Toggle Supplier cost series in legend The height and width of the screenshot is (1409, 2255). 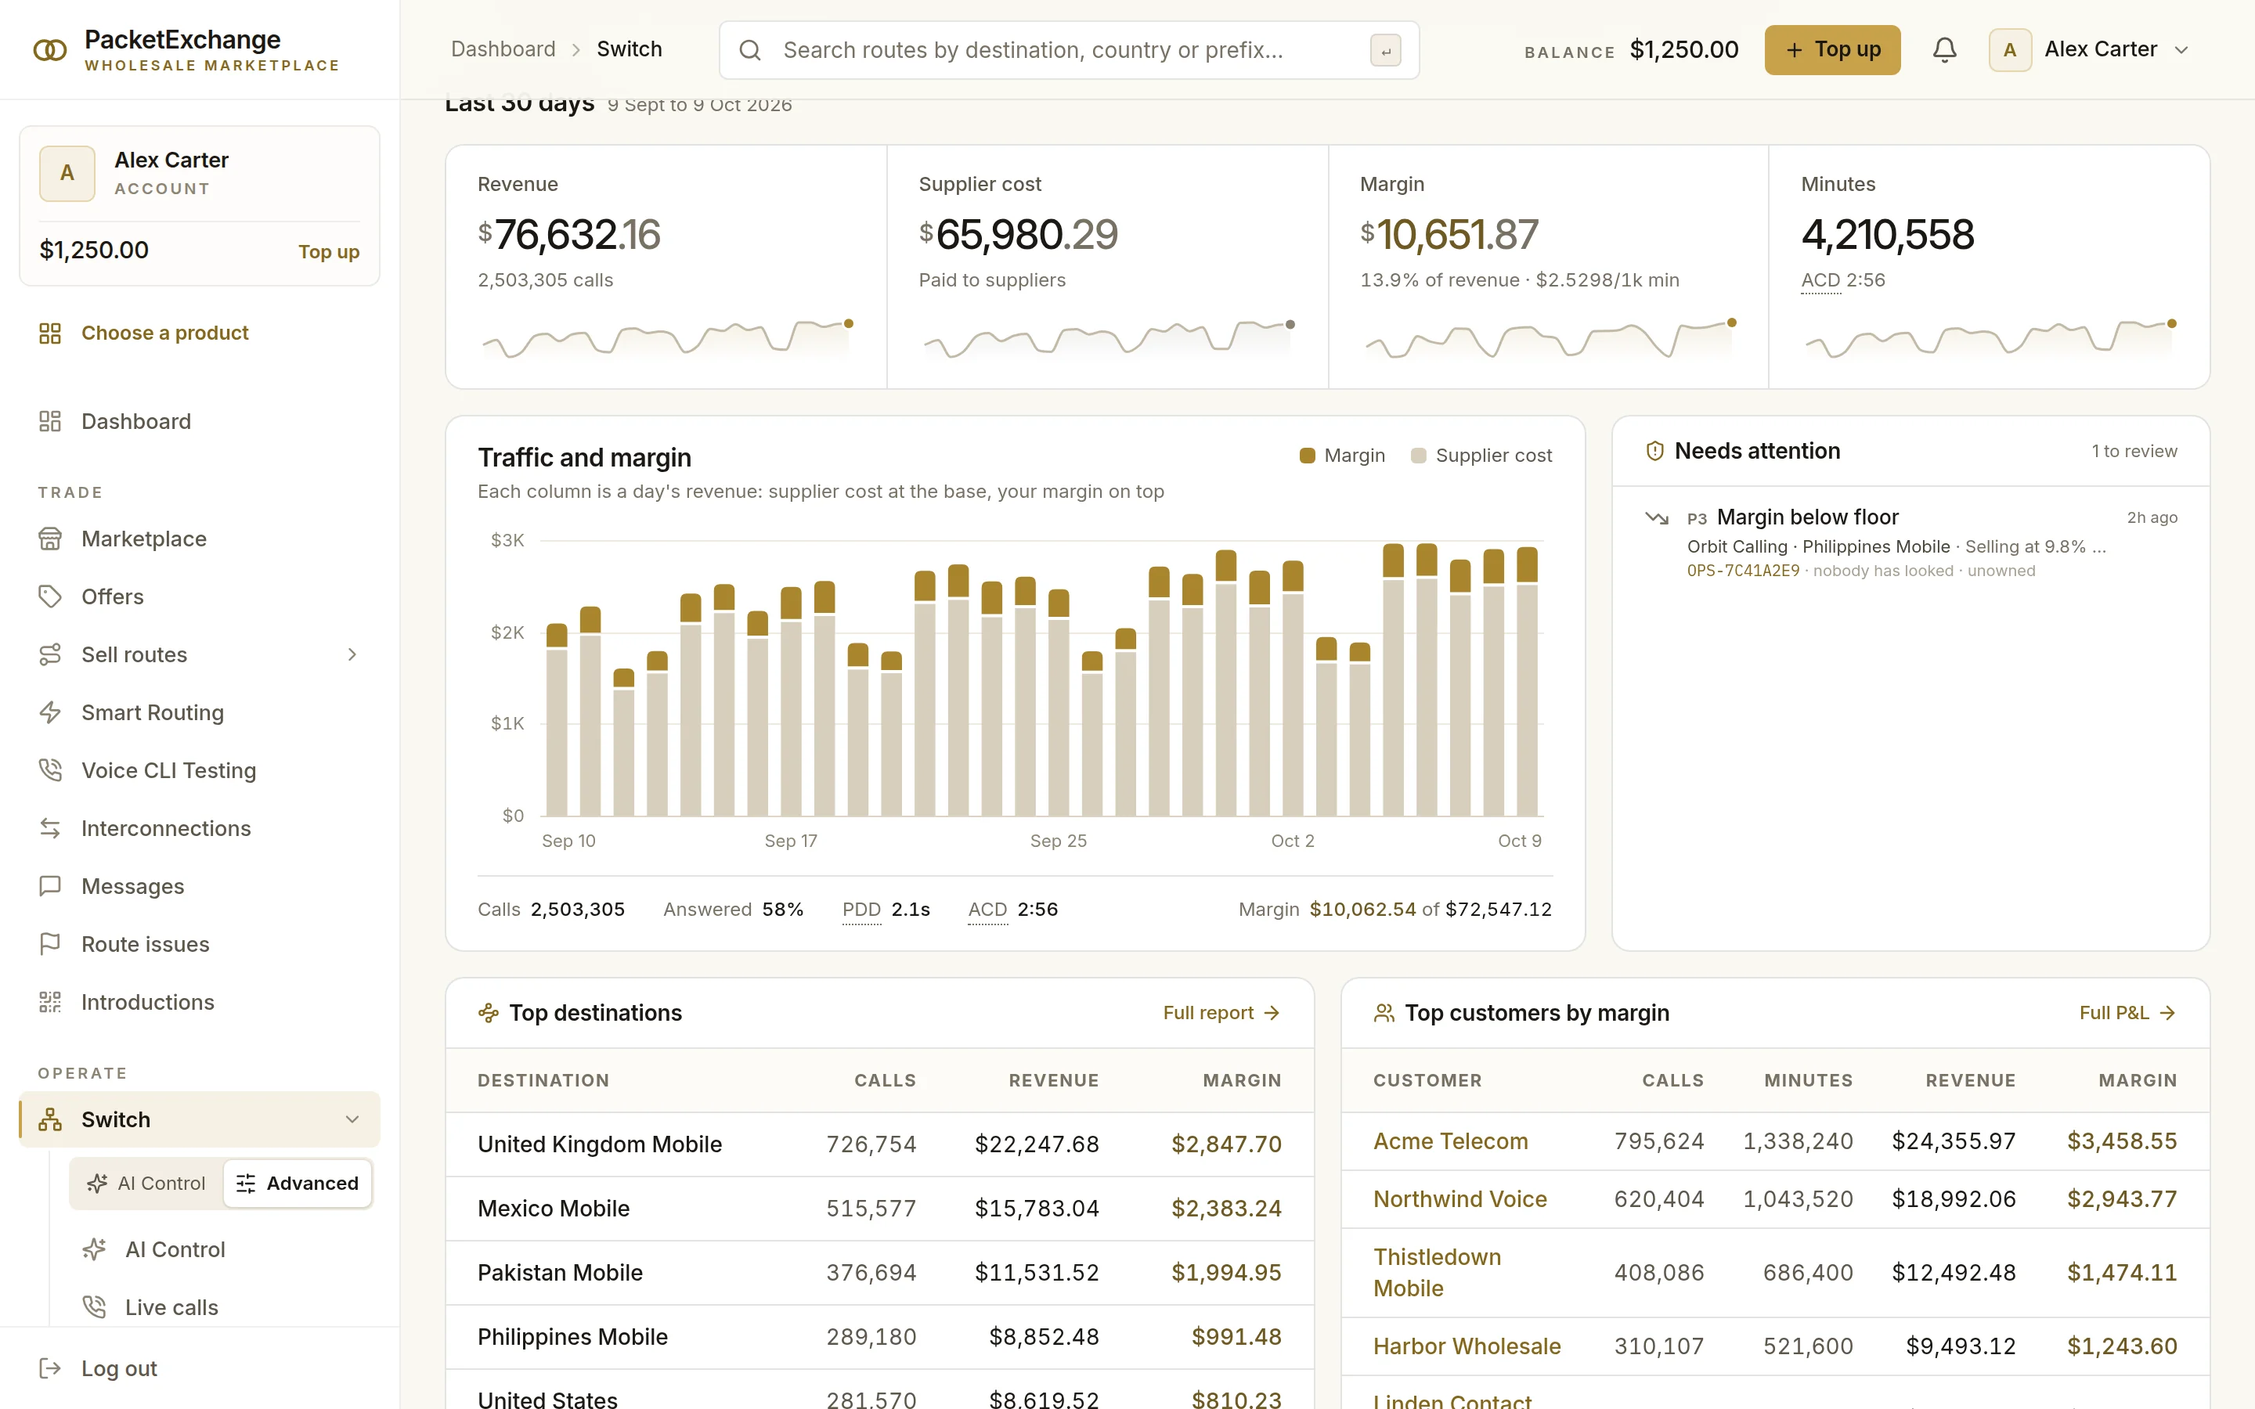(x=1481, y=456)
